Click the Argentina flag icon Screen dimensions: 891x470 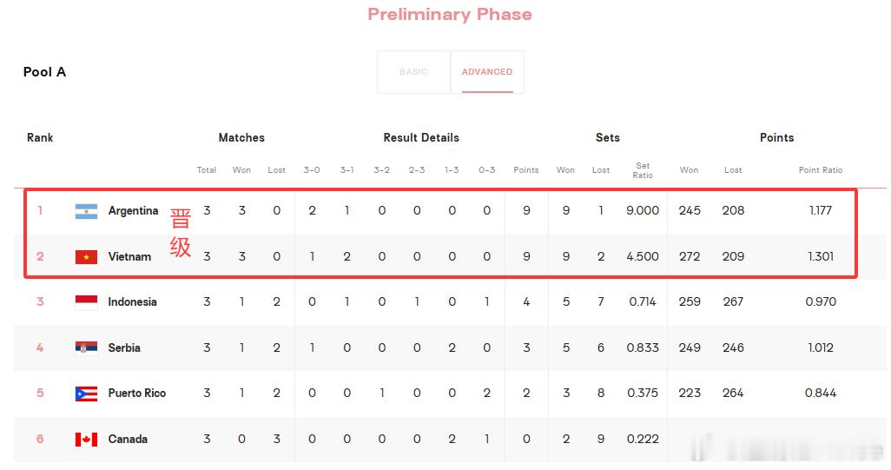click(x=86, y=211)
